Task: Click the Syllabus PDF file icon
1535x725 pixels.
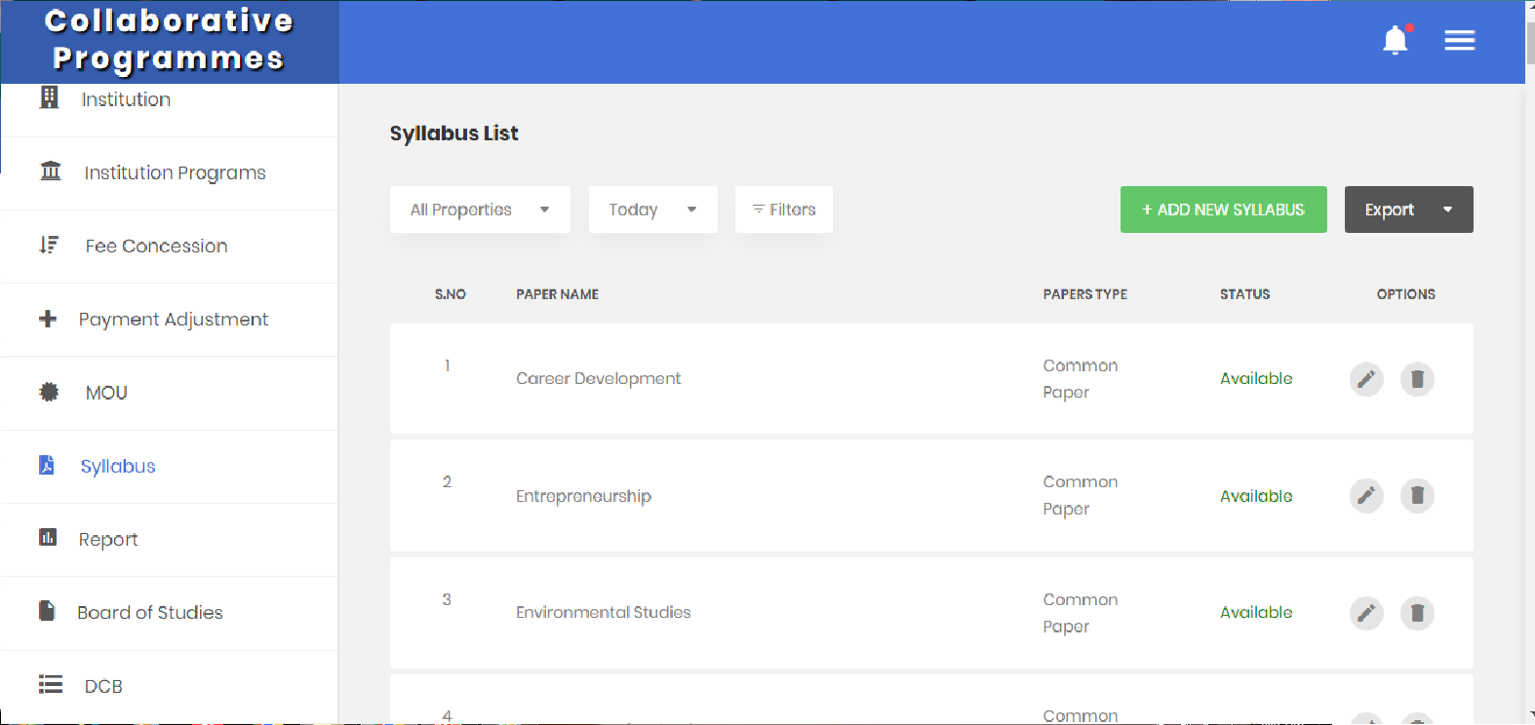Action: click(47, 465)
